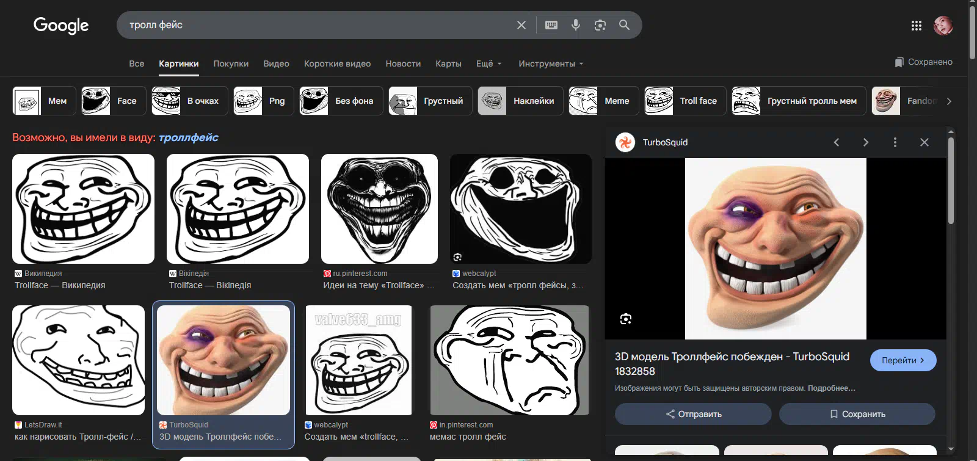Click the Подробнее copyright link
The image size is (977, 461).
point(832,388)
